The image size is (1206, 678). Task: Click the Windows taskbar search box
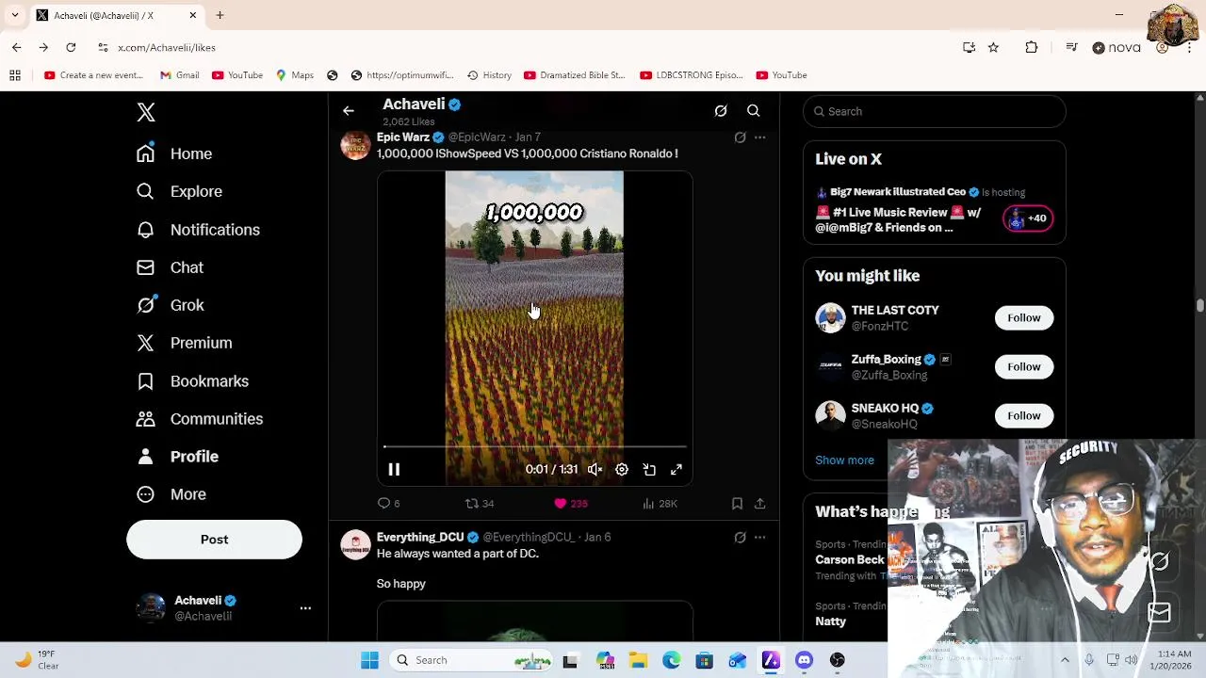tap(472, 660)
